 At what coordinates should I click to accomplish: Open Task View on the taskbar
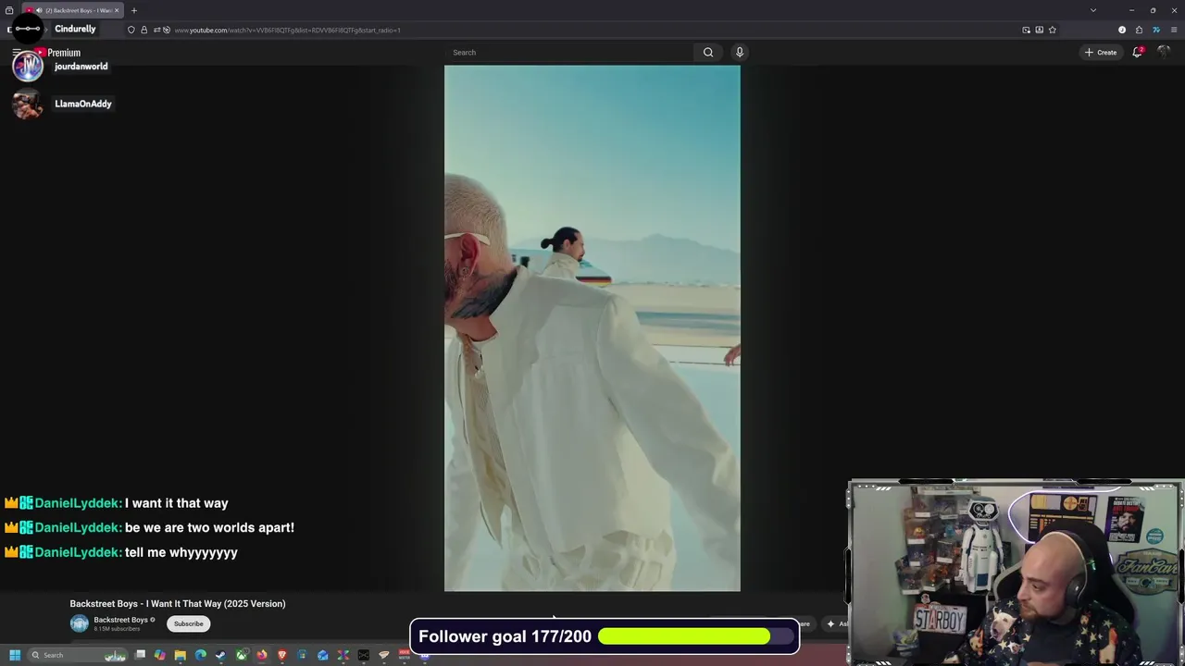[x=140, y=655]
